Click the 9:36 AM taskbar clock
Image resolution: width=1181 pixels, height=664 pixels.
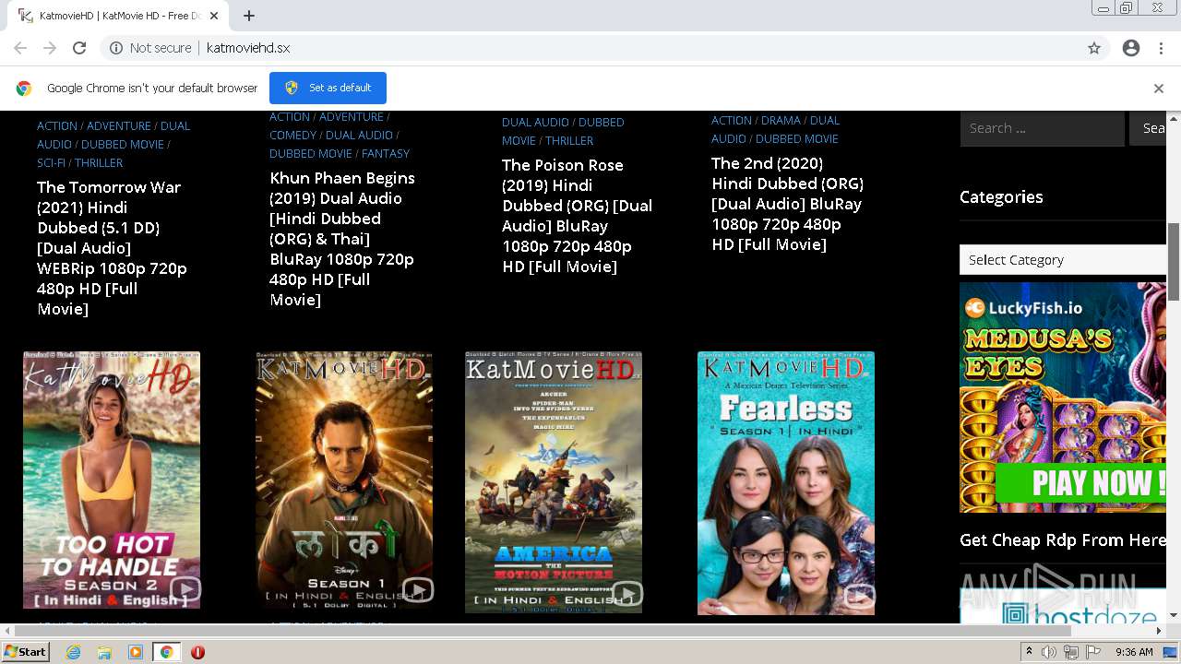click(1134, 652)
